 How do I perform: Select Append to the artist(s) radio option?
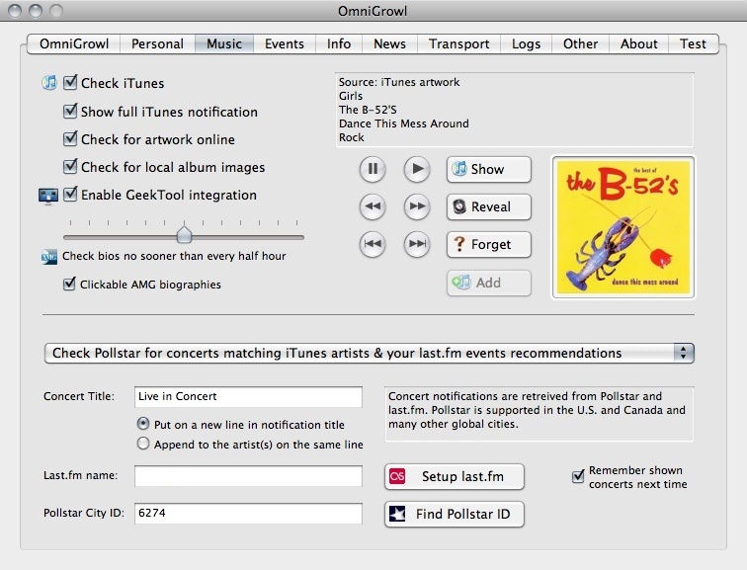coord(144,445)
